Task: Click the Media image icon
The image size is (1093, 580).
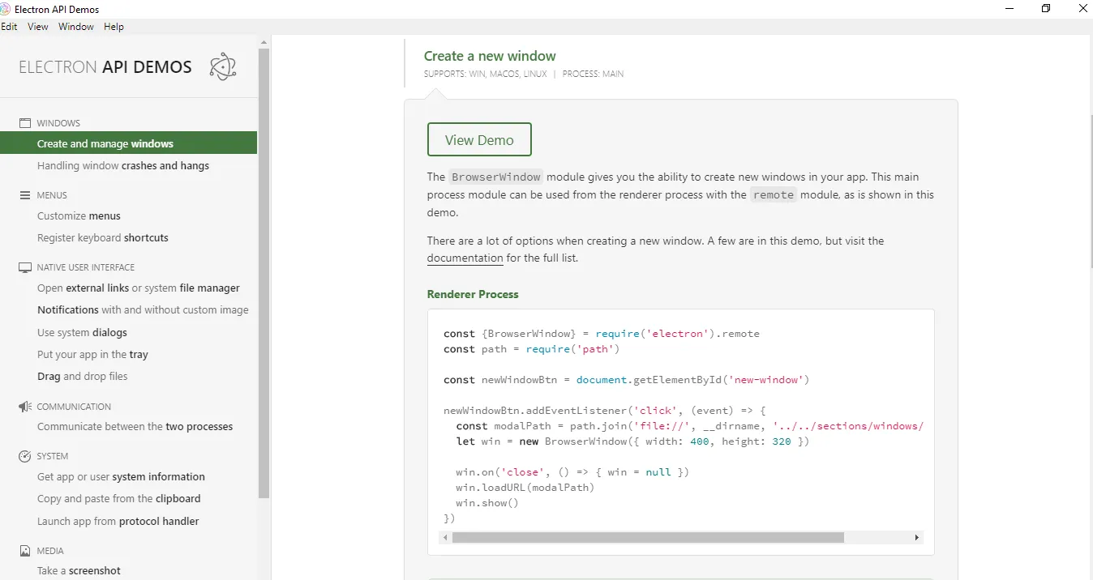Action: coord(25,551)
